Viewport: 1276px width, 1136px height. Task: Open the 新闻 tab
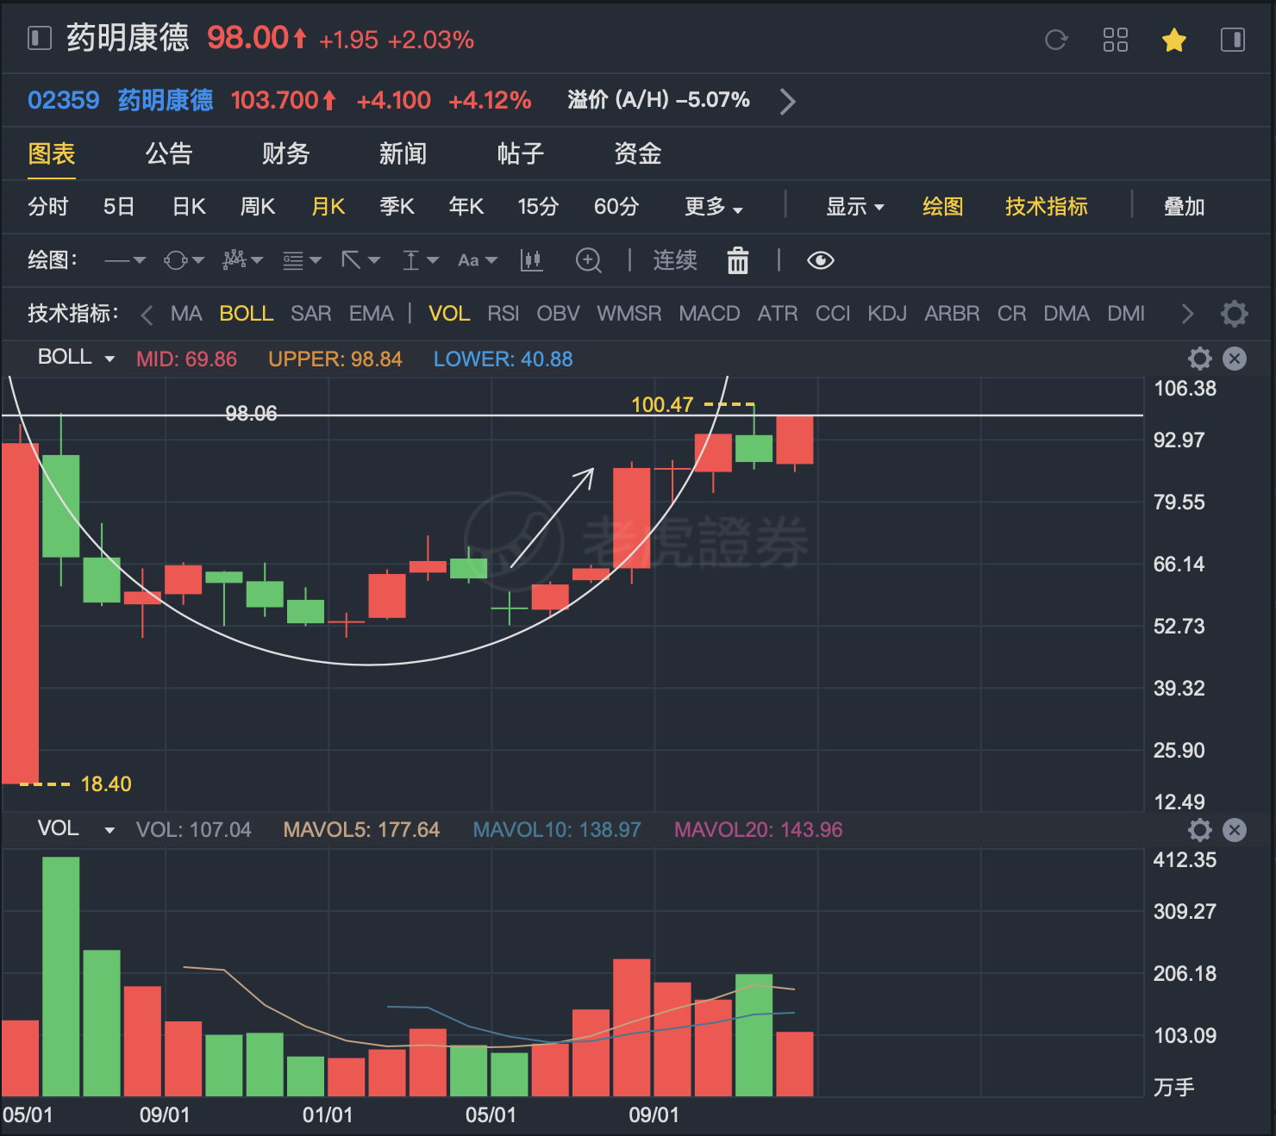click(403, 153)
